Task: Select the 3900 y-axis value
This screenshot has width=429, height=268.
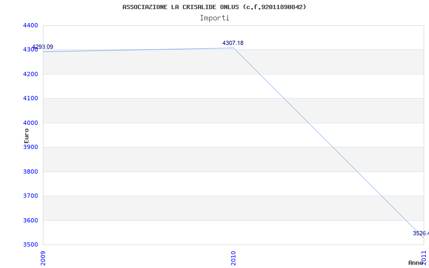Action: coord(31,147)
